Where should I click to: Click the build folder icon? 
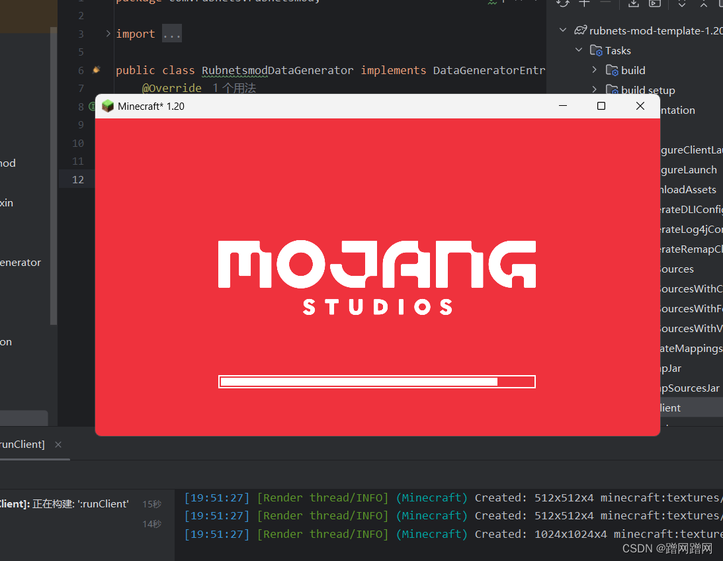pyautogui.click(x=612, y=70)
